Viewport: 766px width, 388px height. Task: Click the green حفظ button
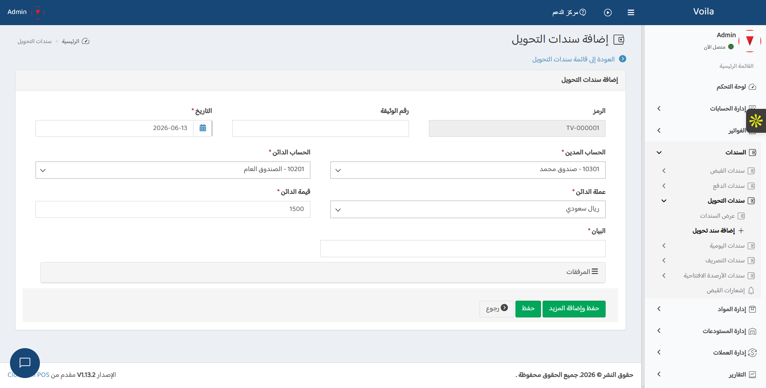click(528, 309)
